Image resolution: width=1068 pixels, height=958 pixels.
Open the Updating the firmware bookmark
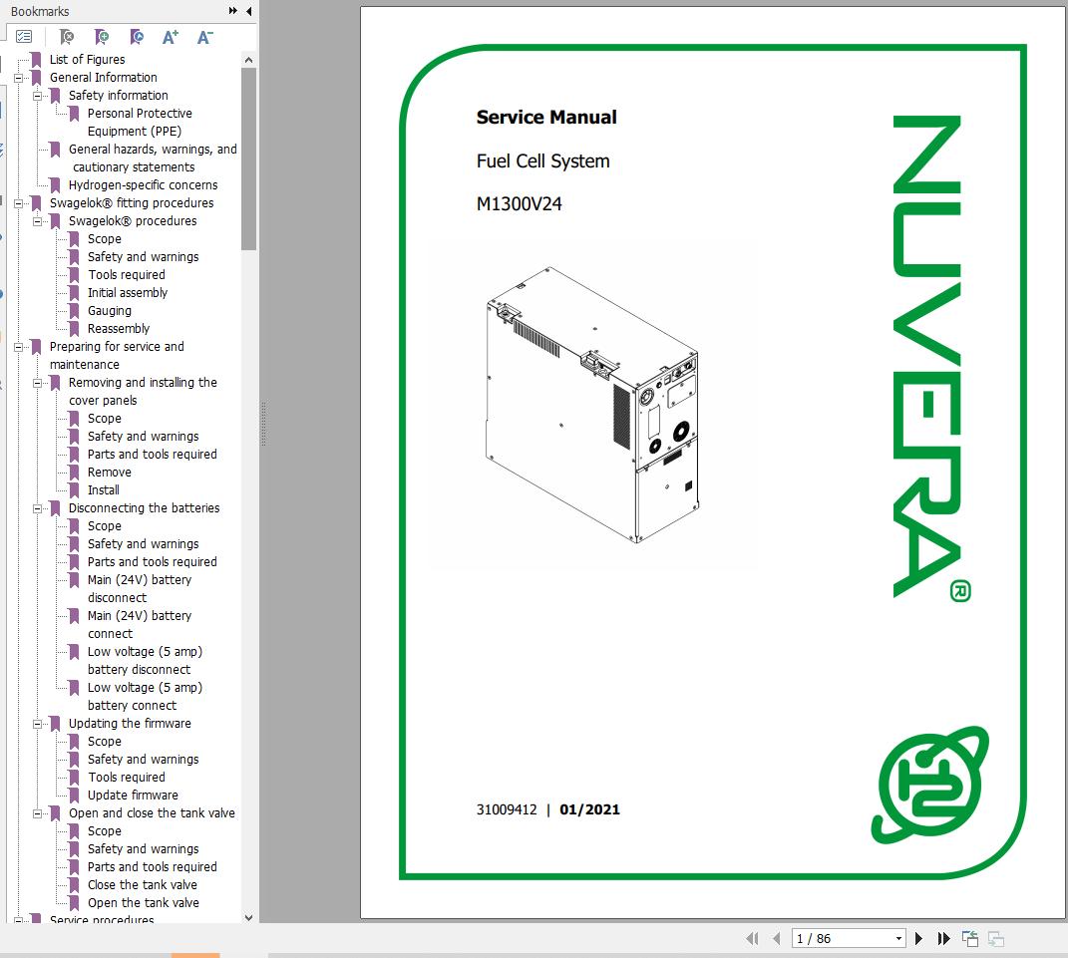pyautogui.click(x=130, y=723)
